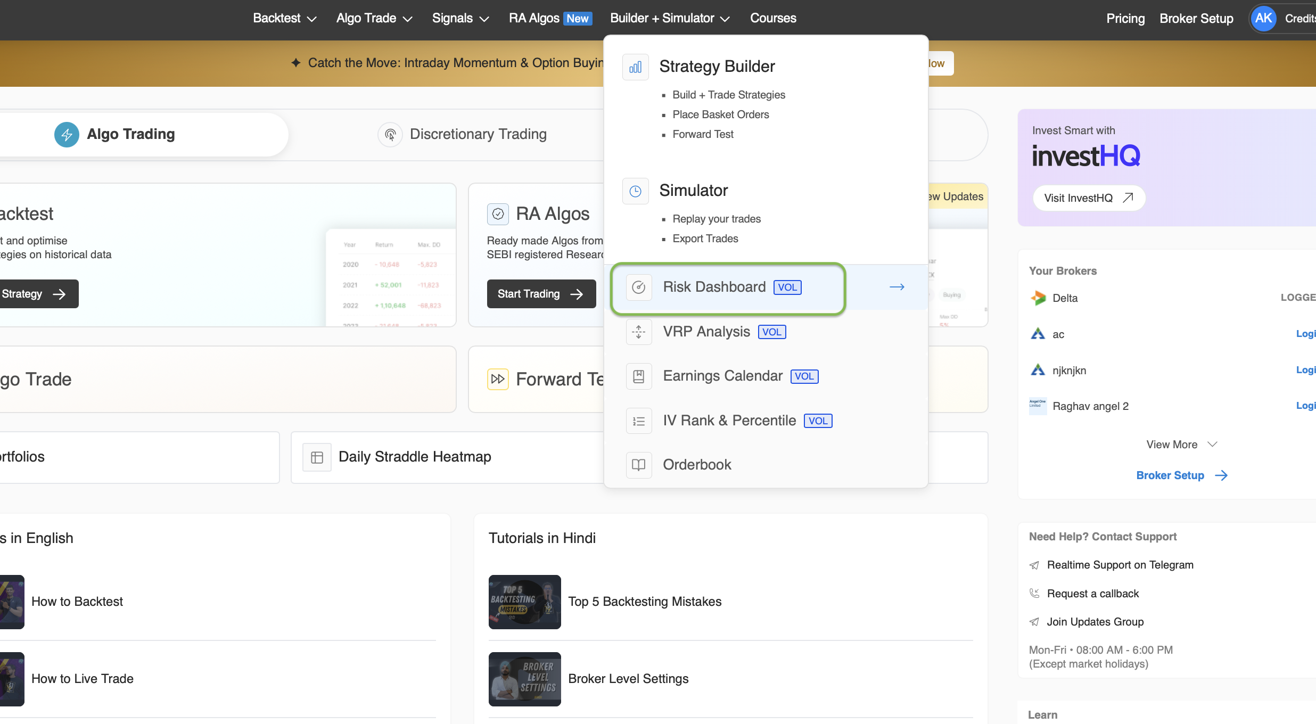Click the VRP Analysis icon
The height and width of the screenshot is (724, 1316).
point(638,332)
